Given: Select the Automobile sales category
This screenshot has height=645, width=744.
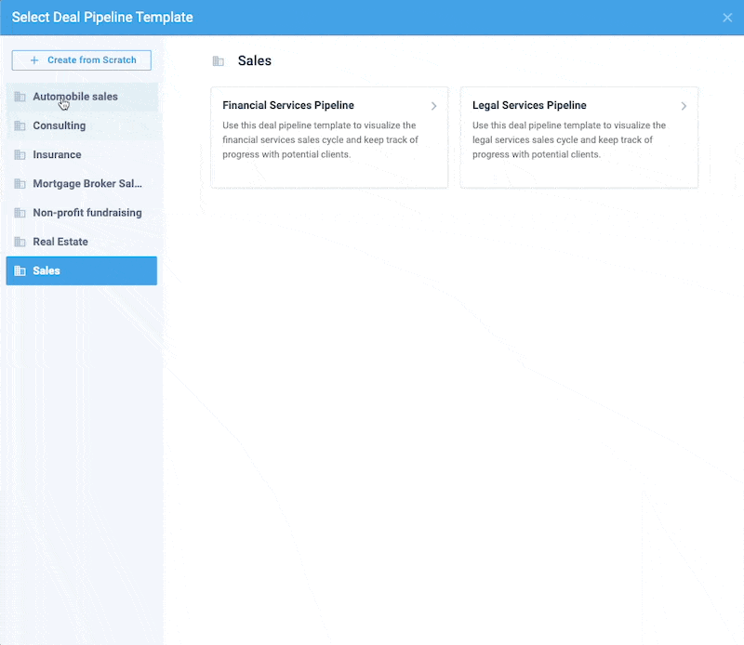Looking at the screenshot, I should [x=75, y=97].
